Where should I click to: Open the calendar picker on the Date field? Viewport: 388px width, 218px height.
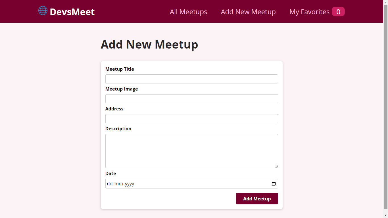pyautogui.click(x=274, y=184)
